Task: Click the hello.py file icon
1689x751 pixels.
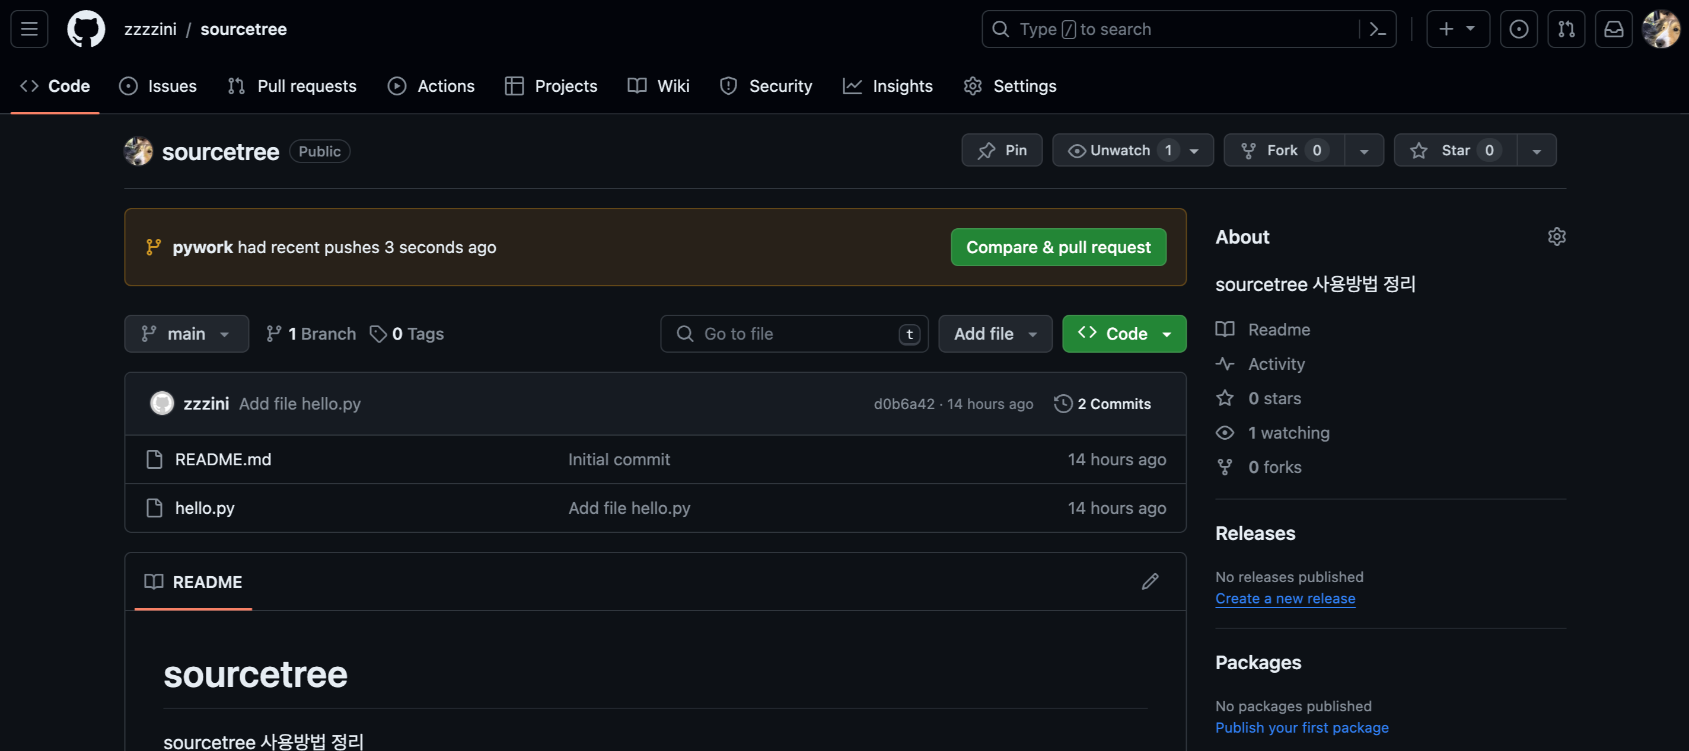Action: 154,508
